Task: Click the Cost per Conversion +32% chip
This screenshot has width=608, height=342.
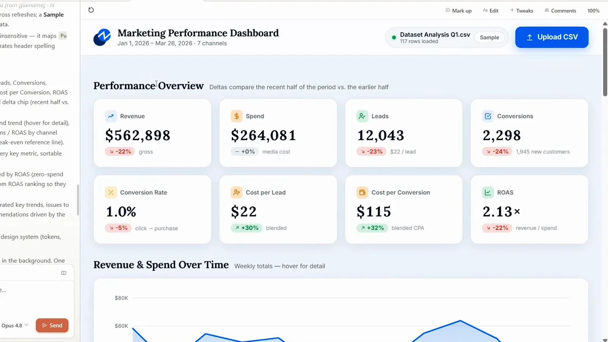Action: tap(372, 228)
